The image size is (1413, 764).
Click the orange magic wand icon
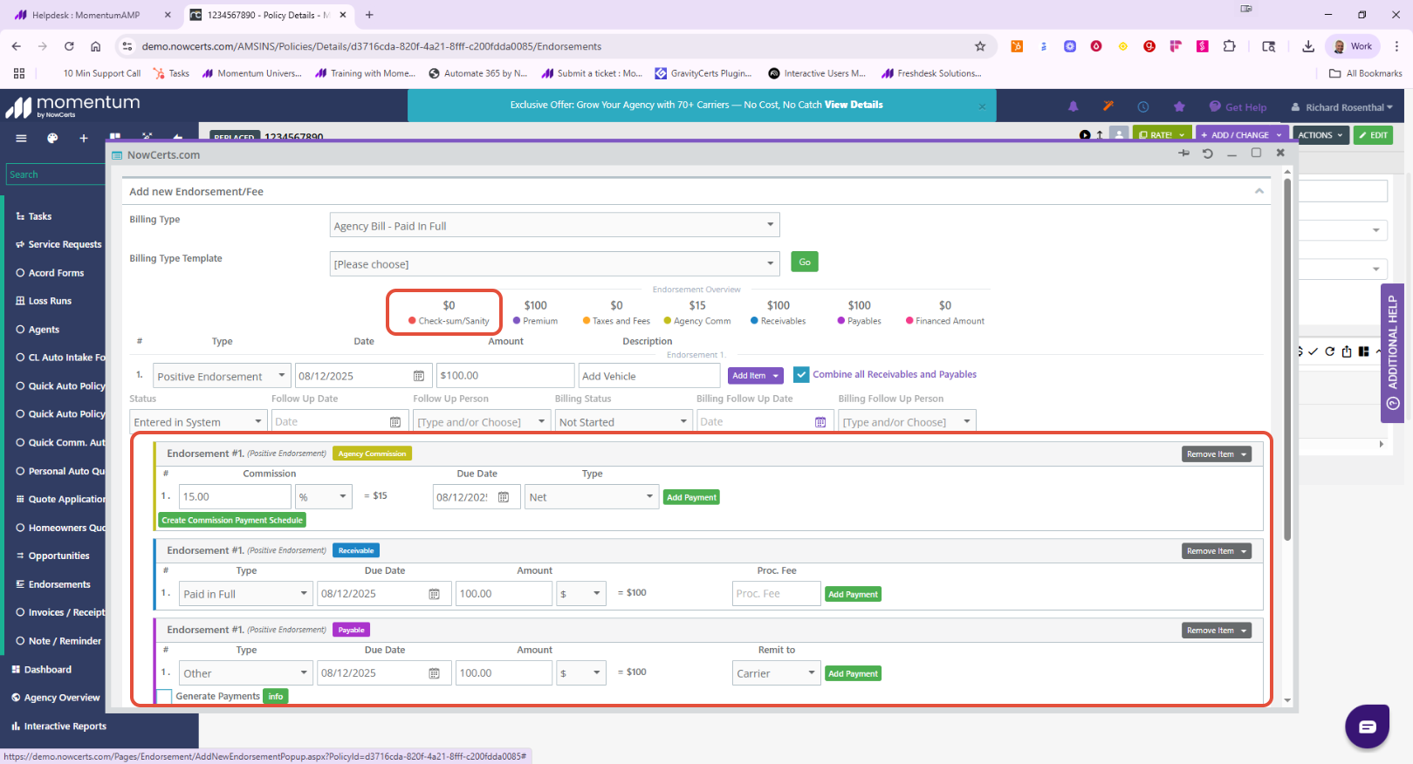click(1108, 106)
